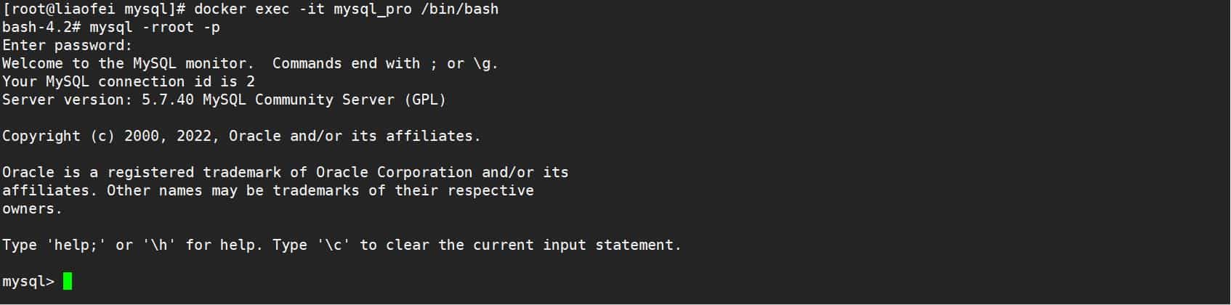Click the text Commands end with ; or \g.
The width and height of the screenshot is (1231, 305).
[x=385, y=63]
